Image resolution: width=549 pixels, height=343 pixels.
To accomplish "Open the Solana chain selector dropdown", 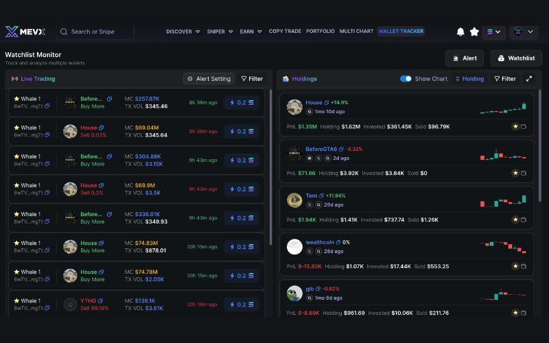I will pyautogui.click(x=493, y=32).
